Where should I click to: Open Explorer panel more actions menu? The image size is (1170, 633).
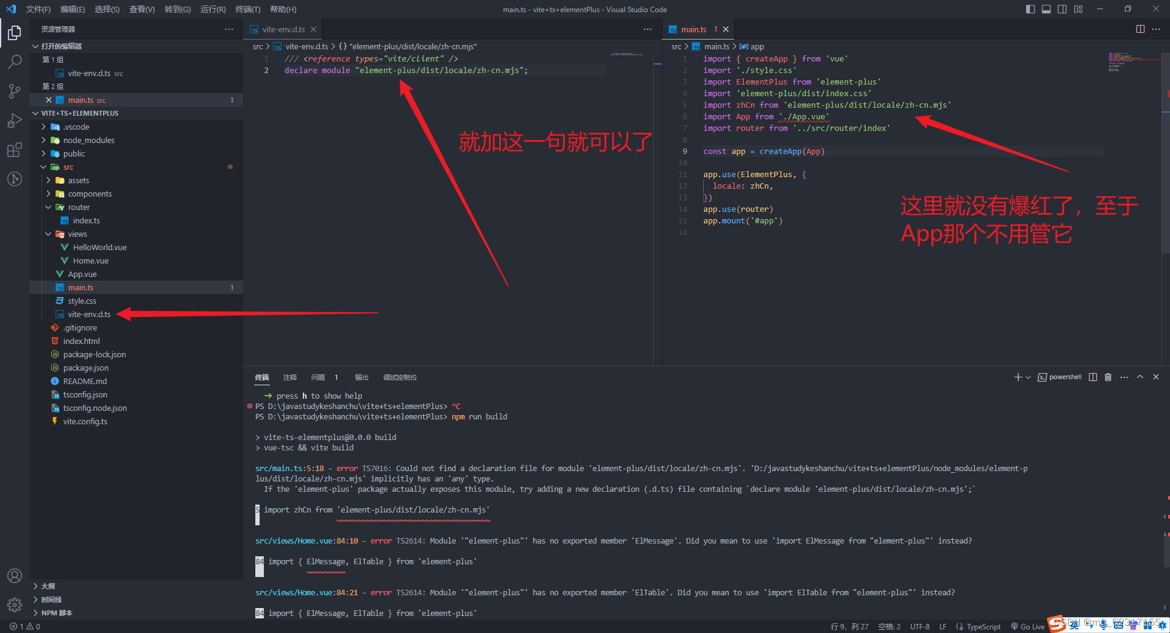pos(229,29)
